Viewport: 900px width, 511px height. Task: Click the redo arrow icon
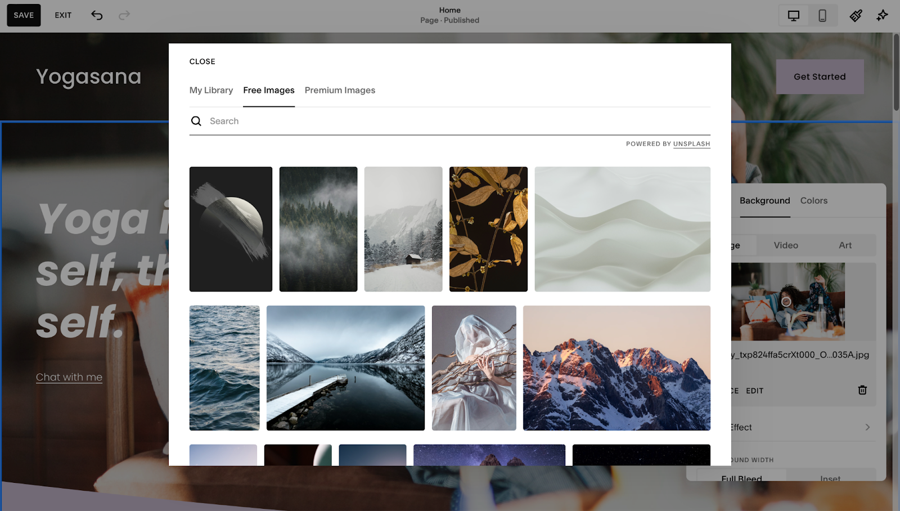pyautogui.click(x=124, y=15)
